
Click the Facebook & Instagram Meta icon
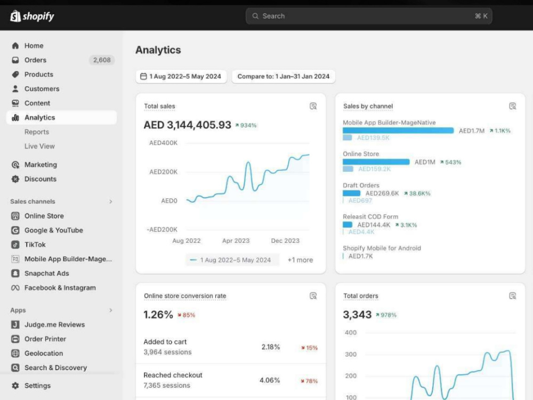[x=15, y=288]
